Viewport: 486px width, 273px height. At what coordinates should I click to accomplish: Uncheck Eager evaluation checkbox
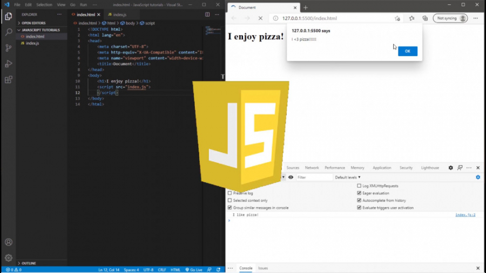click(x=359, y=193)
